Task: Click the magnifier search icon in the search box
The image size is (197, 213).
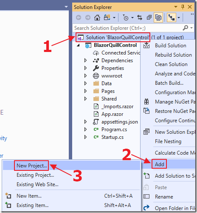Action: [186, 28]
